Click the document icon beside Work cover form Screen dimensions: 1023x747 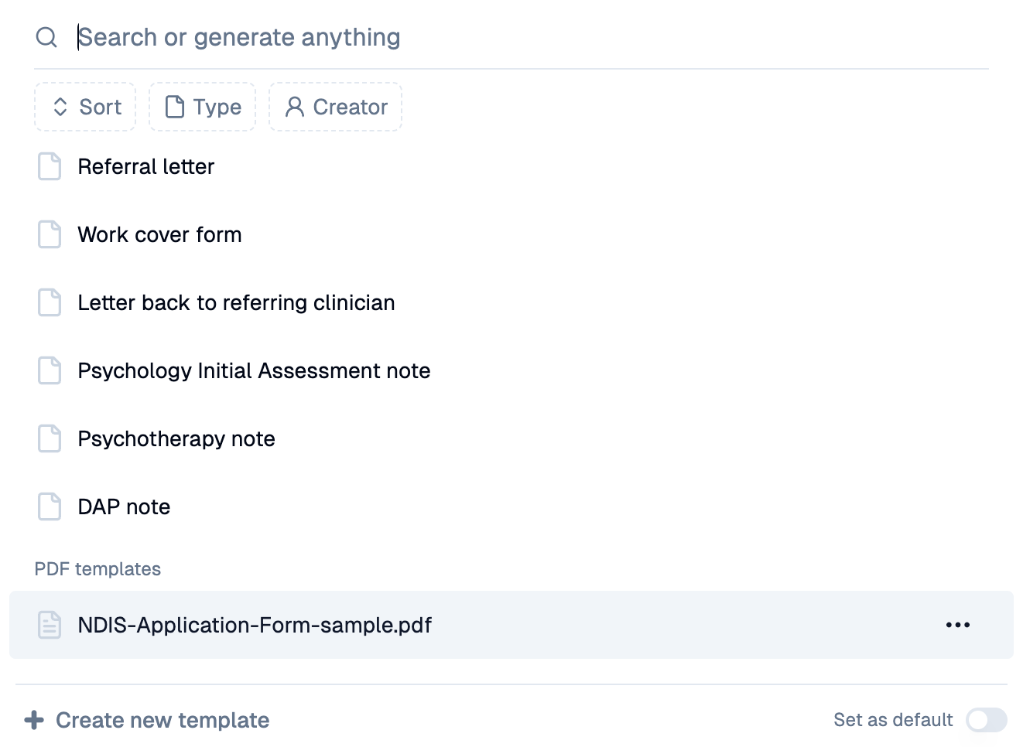coord(49,234)
